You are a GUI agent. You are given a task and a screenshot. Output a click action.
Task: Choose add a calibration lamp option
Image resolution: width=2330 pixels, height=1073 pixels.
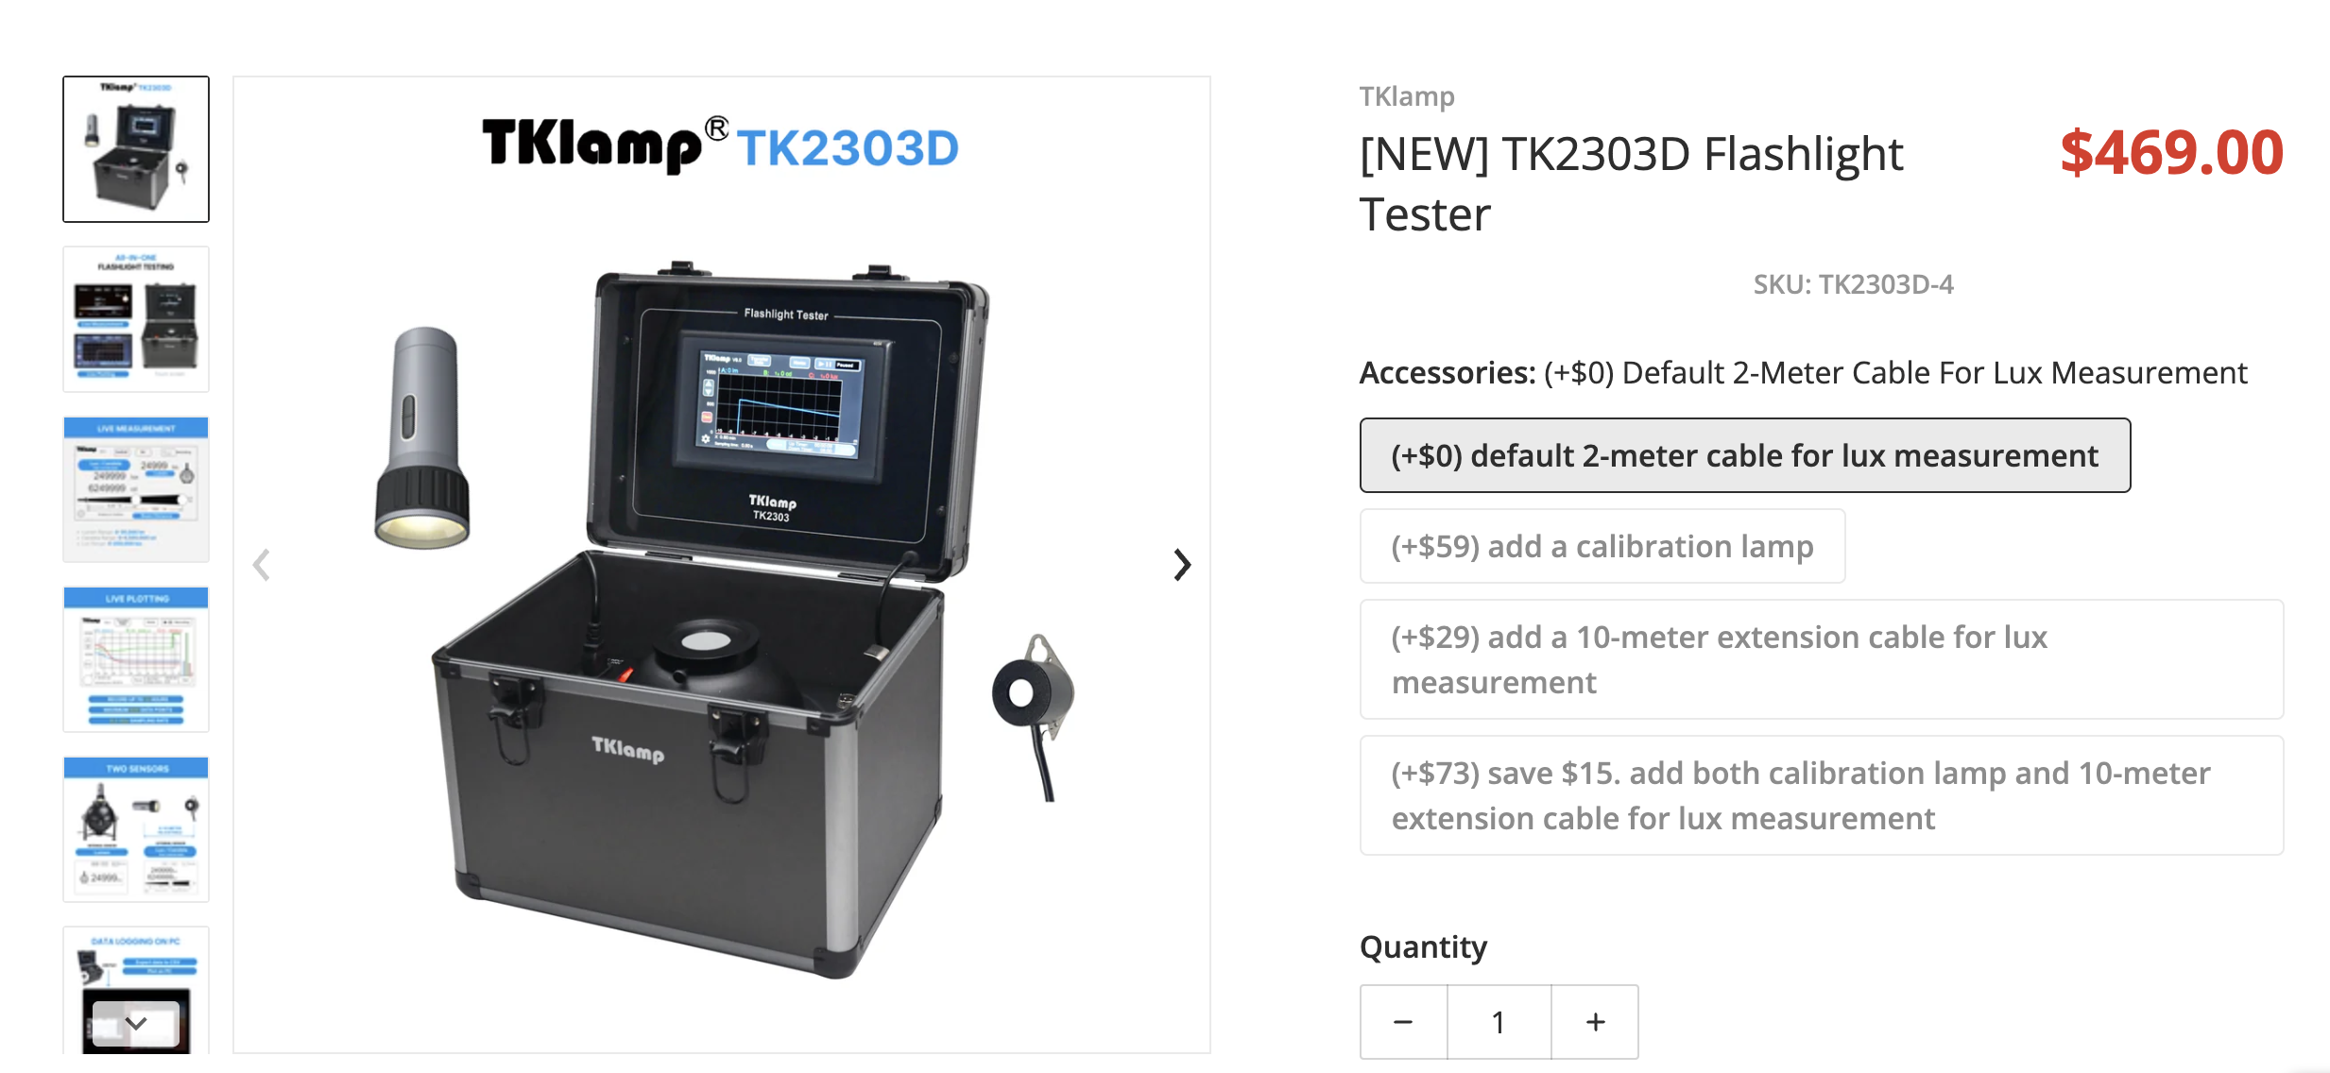coord(1602,546)
